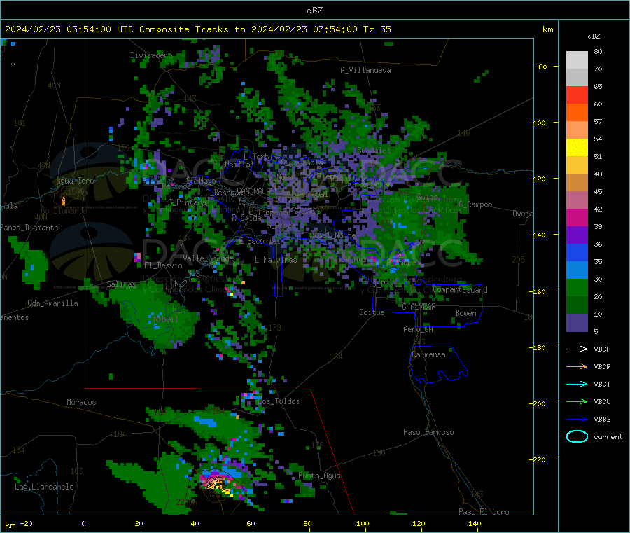
Task: Click the 'Bowen' map label
Action: pyautogui.click(x=465, y=312)
